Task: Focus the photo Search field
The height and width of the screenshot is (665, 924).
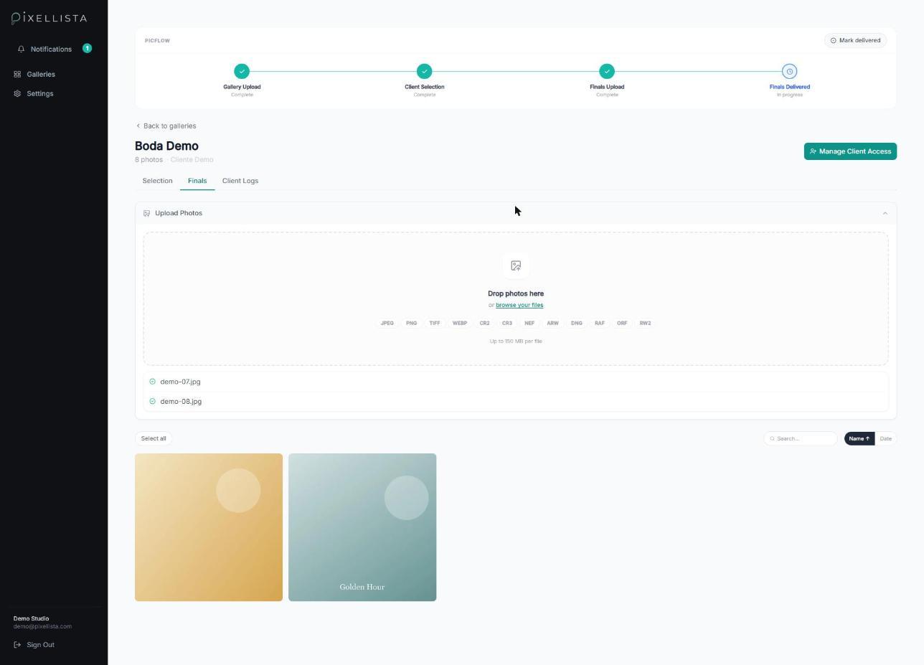Action: tap(801, 438)
